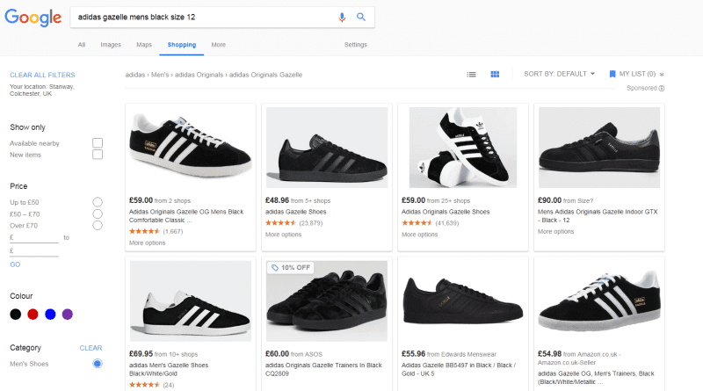Switch to grid view icon
This screenshot has width=703, height=391.
coord(495,75)
